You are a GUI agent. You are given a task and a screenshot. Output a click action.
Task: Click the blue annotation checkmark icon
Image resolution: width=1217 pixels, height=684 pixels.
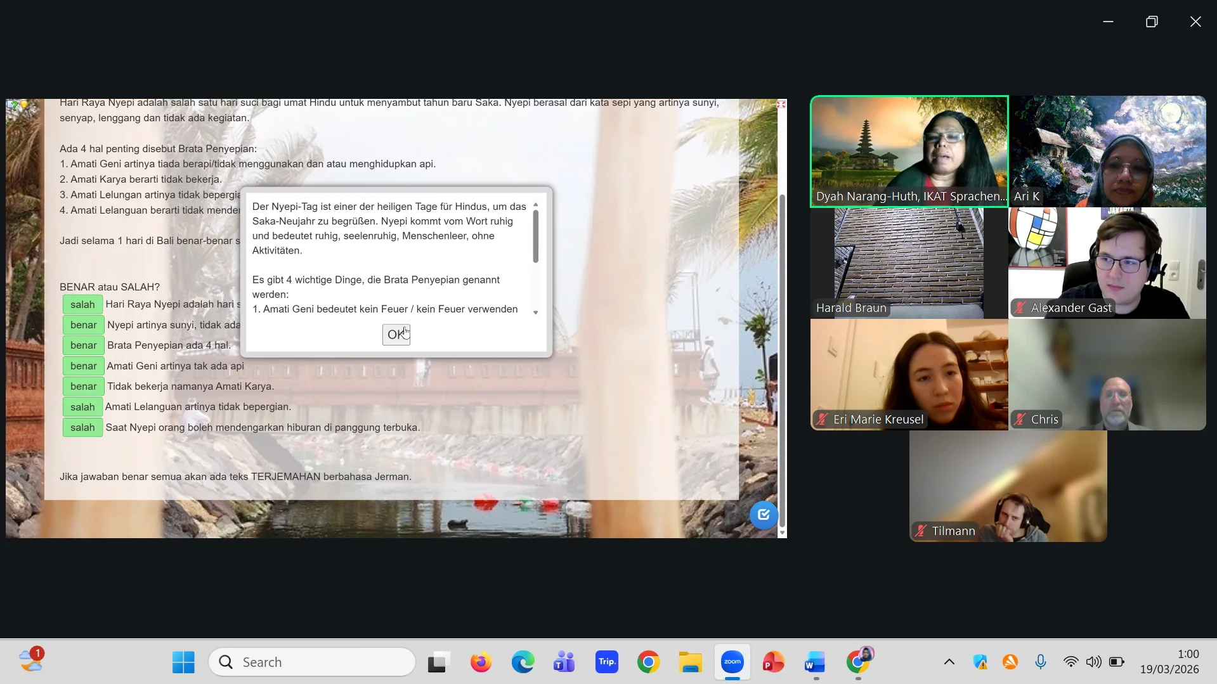tap(764, 515)
